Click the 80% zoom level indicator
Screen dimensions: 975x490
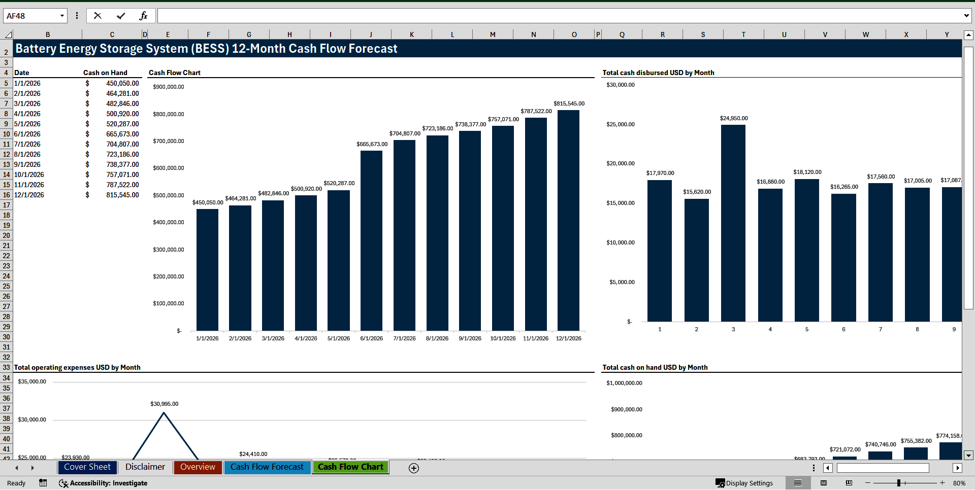959,483
